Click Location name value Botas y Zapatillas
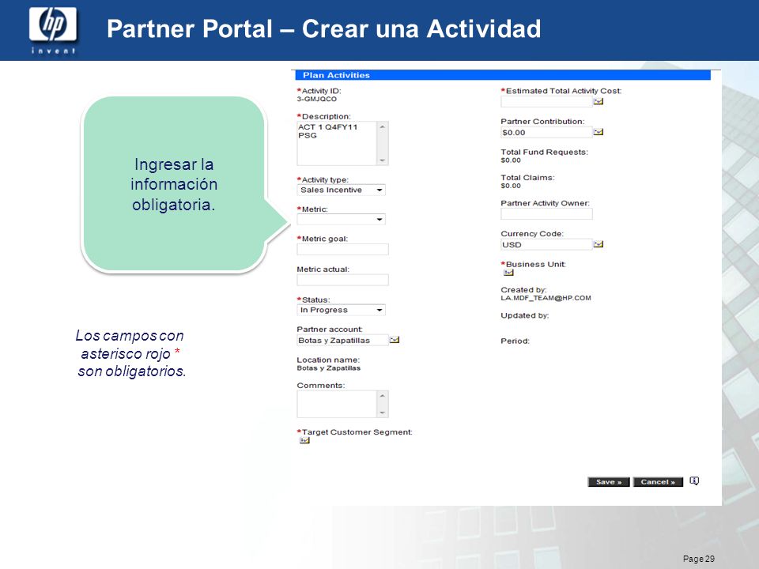 click(x=329, y=367)
